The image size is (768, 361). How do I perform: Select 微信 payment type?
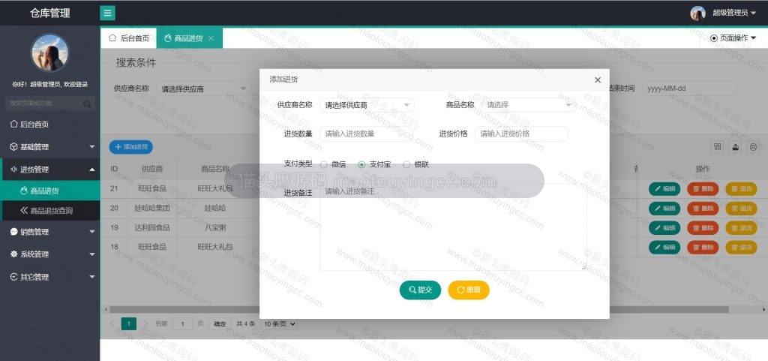point(333,164)
